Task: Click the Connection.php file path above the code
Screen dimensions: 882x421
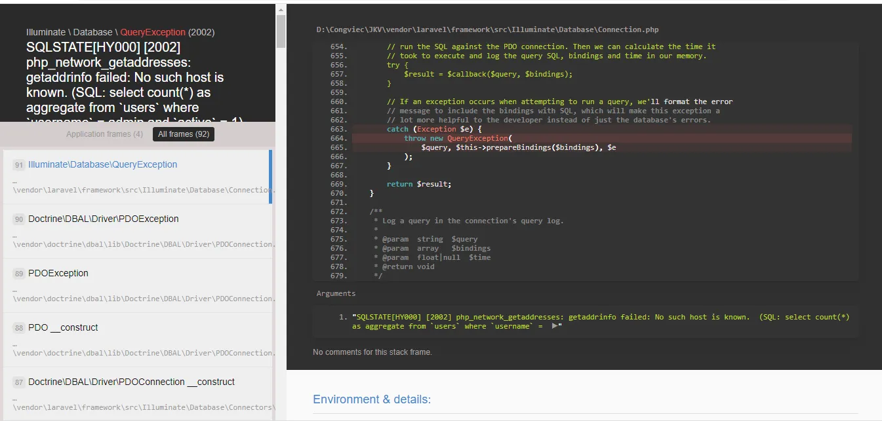Action: [487, 29]
